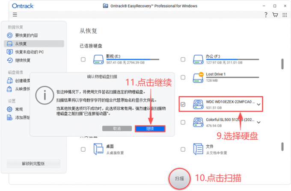Image resolution: width=291 pixels, height=191 pixels.
Task: Click the 已连接硬盘 section heading
Action: (91, 46)
